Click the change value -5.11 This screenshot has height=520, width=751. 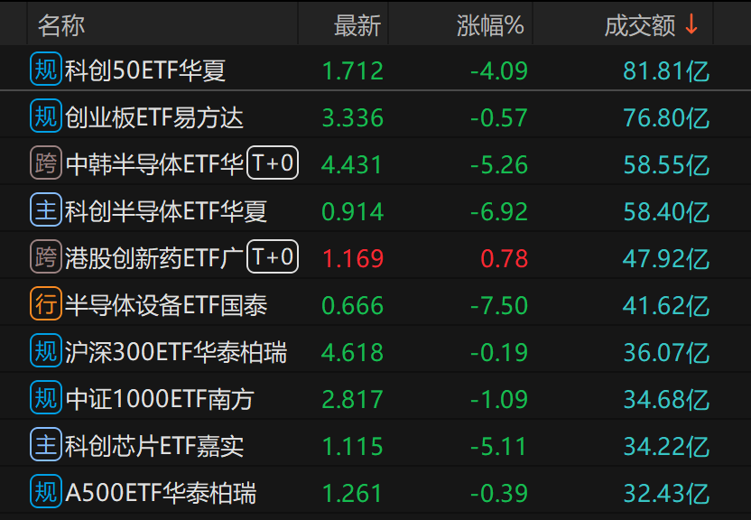499,446
